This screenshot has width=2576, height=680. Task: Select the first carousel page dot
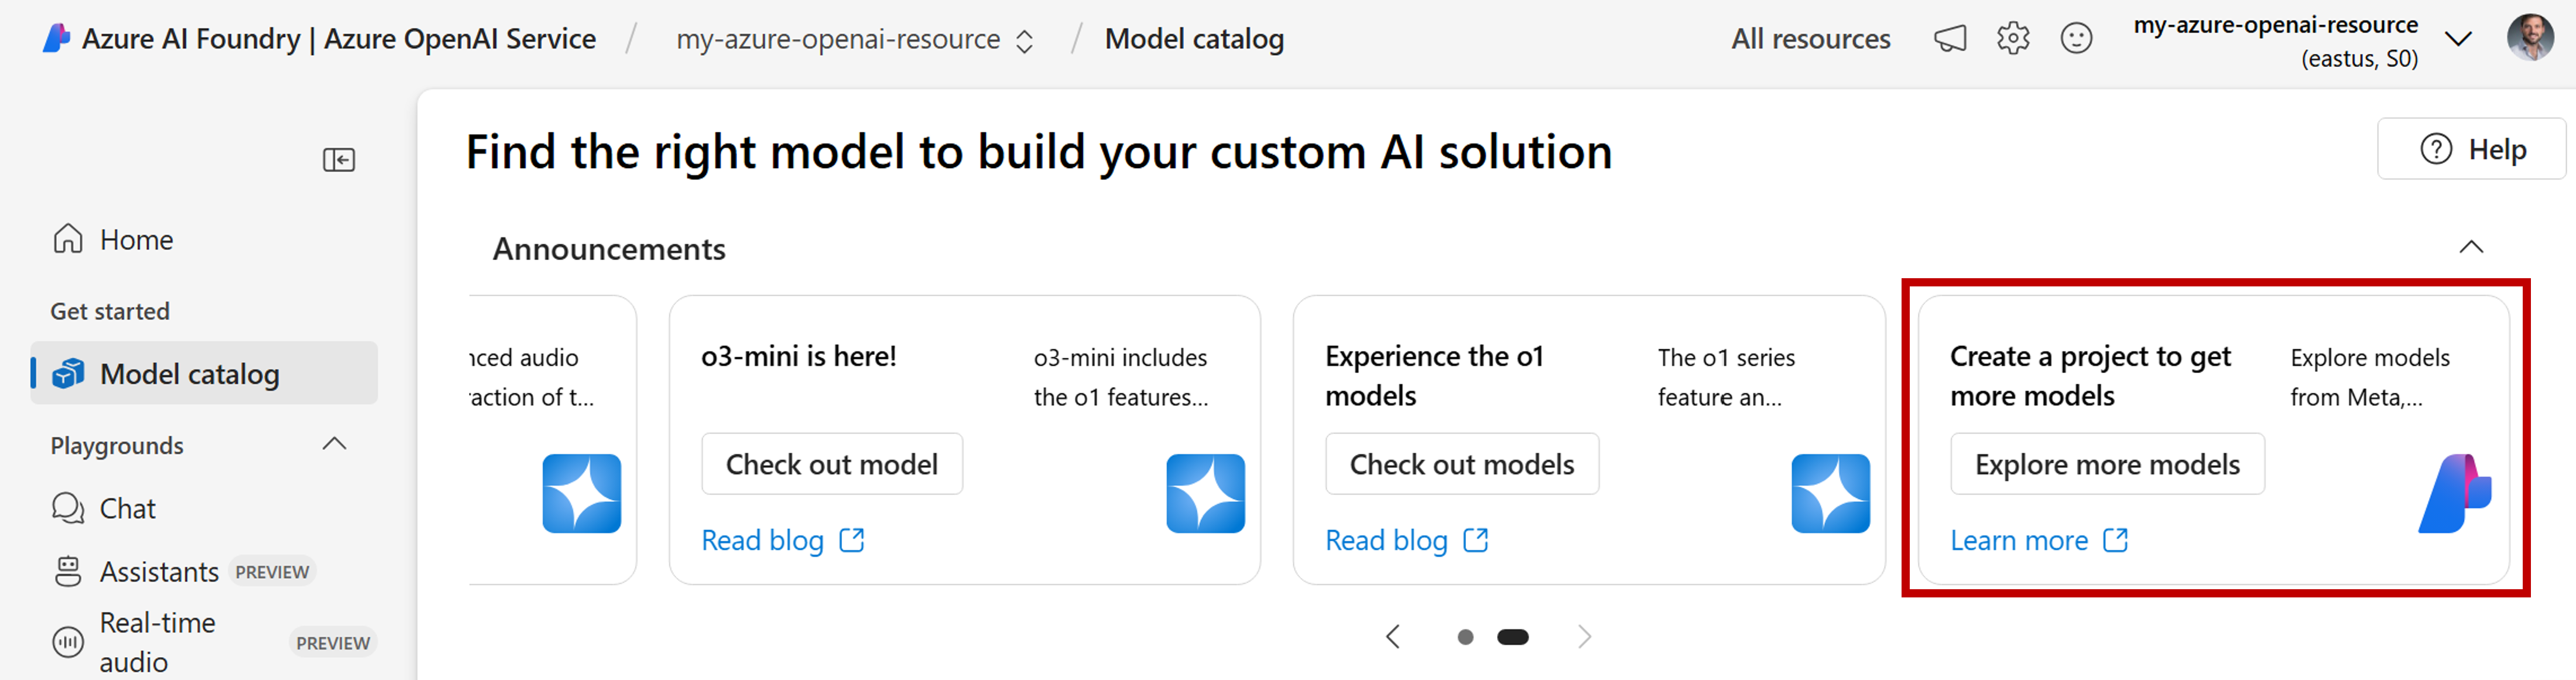coord(1465,637)
